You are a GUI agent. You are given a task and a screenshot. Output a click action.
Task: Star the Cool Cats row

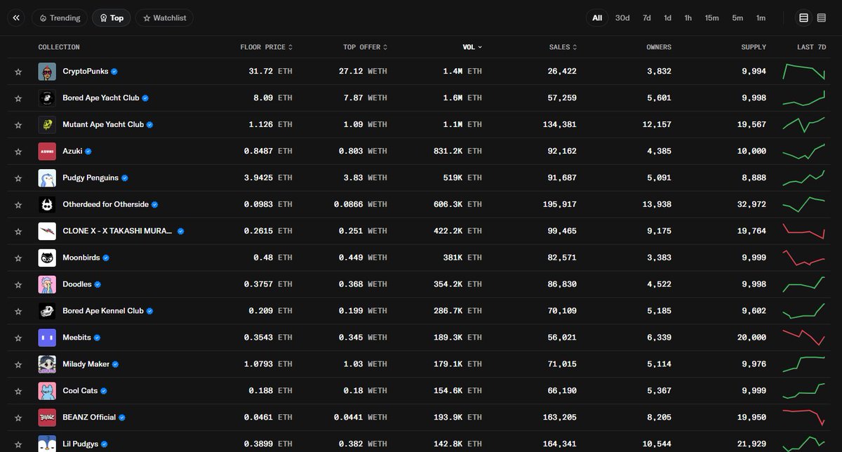click(x=18, y=391)
